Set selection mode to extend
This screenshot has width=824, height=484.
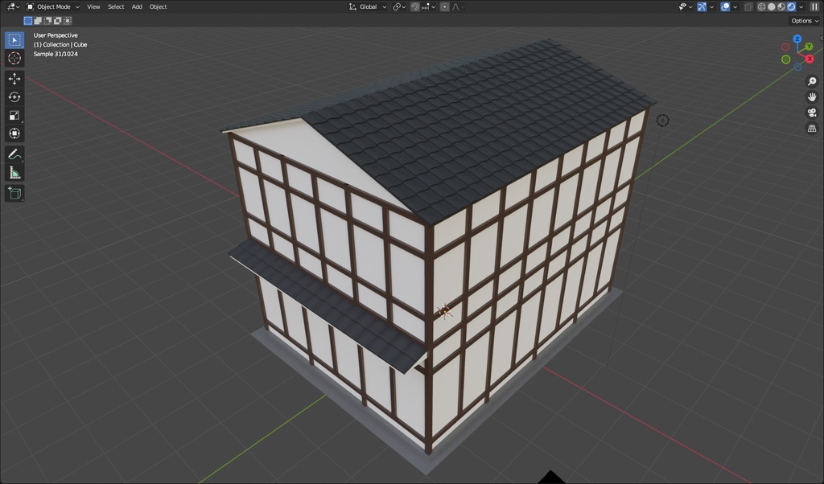[38, 20]
